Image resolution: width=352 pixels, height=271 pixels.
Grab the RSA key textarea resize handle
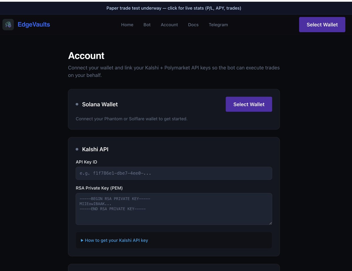click(x=270, y=223)
